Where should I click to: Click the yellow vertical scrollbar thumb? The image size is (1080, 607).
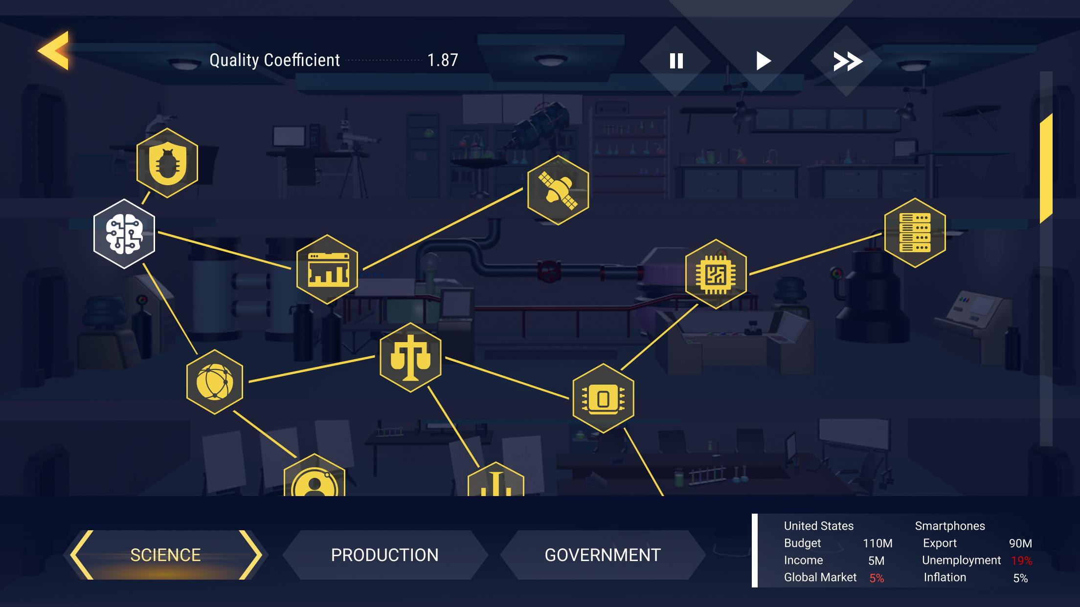pos(1046,169)
